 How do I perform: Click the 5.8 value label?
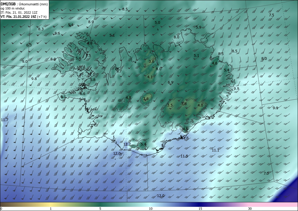click(93, 80)
